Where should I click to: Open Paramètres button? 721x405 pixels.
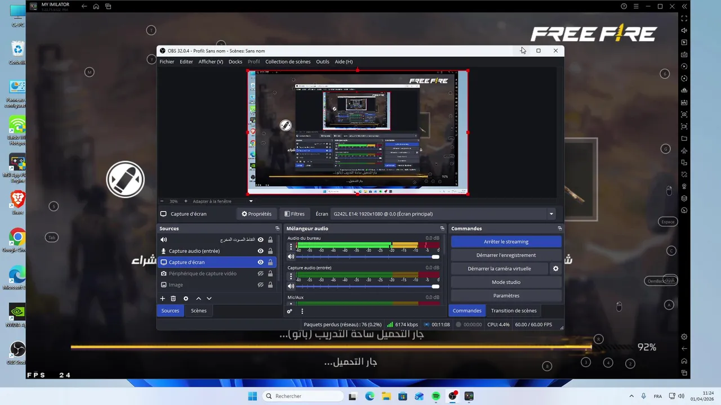tap(506, 295)
